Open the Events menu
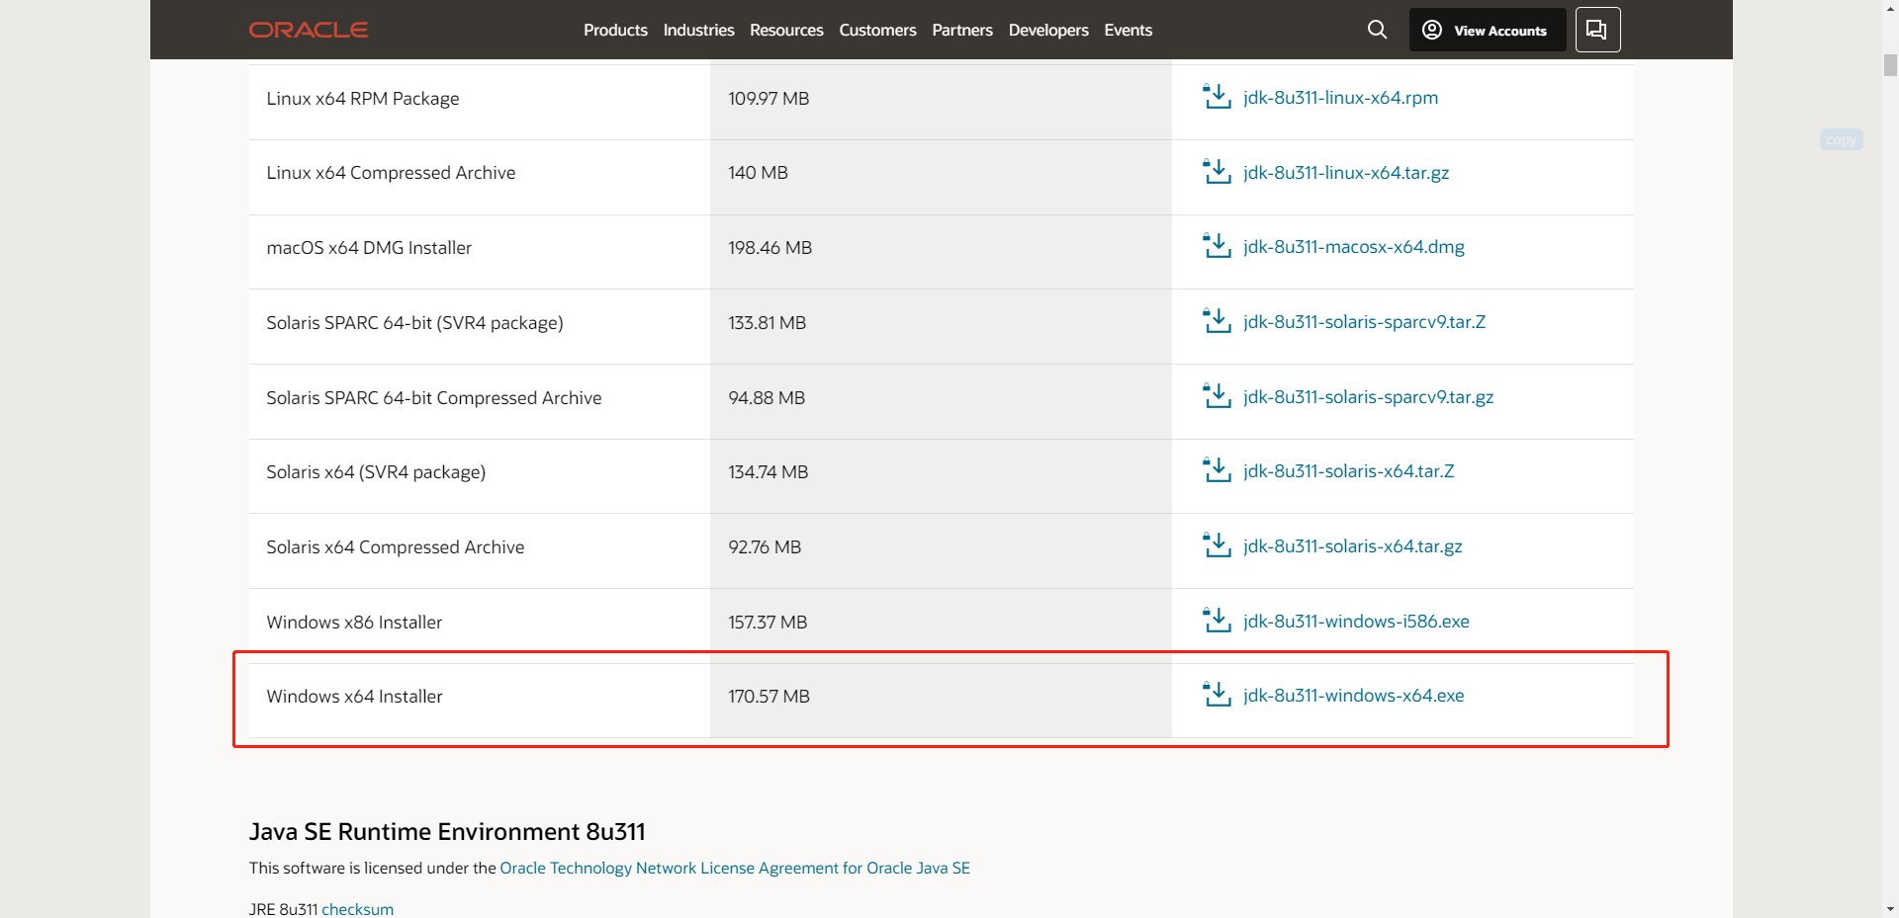This screenshot has width=1899, height=918. coord(1129,30)
